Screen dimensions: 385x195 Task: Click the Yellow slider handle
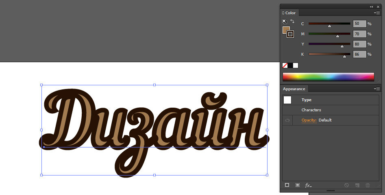(342, 46)
